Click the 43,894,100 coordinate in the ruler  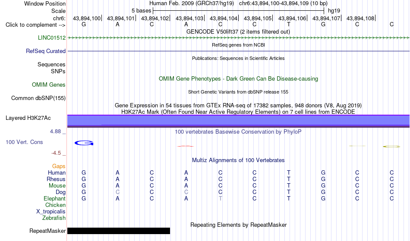pos(87,18)
